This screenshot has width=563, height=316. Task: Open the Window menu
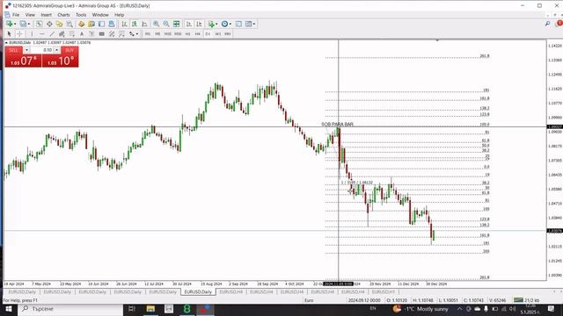[100, 15]
